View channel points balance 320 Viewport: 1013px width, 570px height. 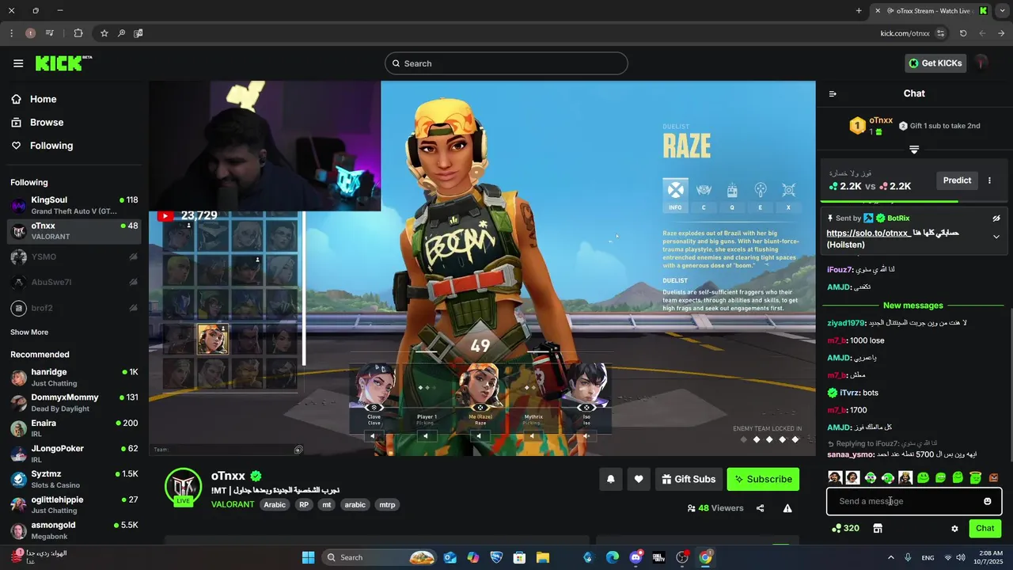(845, 528)
